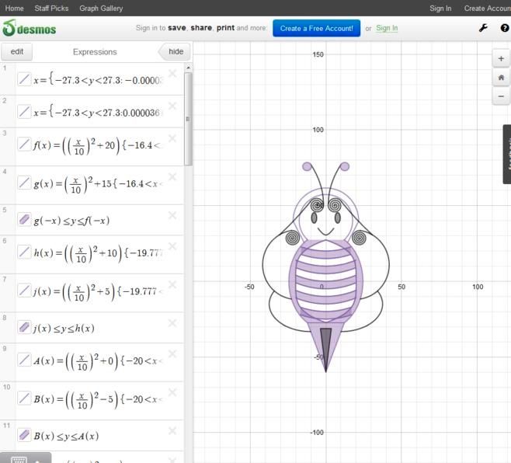511x463 pixels.
Task: Reset graph view with home icon
Action: coord(501,77)
